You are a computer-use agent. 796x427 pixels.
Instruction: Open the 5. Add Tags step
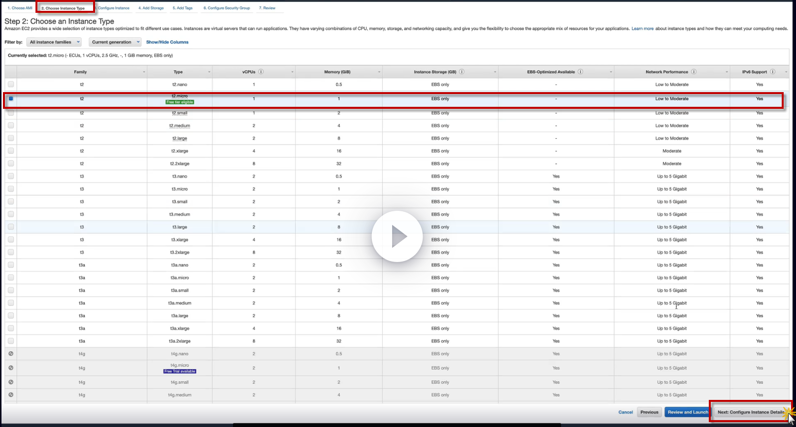point(183,8)
